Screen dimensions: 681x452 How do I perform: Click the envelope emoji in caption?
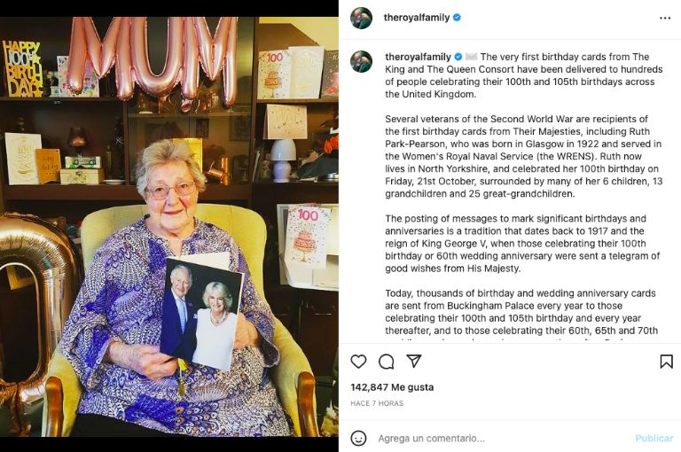(471, 57)
